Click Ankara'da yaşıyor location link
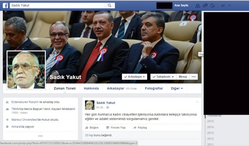 coord(23,127)
